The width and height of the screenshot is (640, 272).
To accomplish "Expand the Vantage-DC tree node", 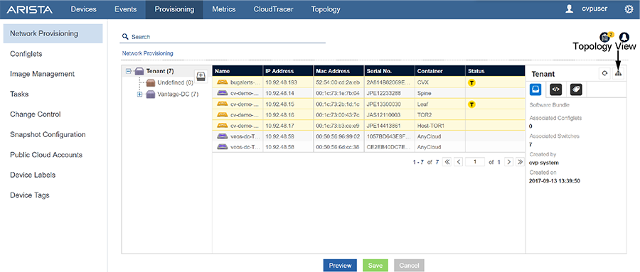I will (139, 94).
